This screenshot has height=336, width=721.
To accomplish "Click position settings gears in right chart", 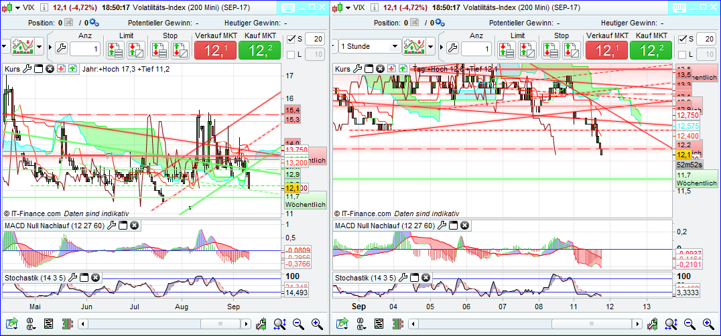I will point(440,23).
